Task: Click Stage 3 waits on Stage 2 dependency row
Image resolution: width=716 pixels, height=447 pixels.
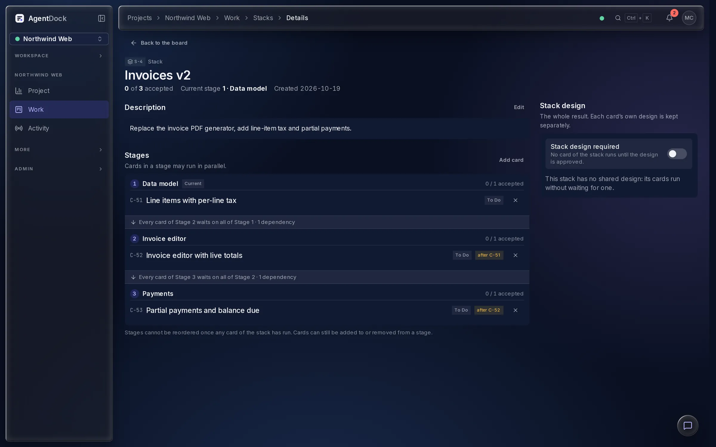Action: [x=327, y=277]
